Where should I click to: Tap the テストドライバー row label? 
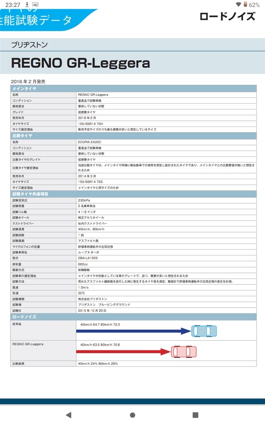(23, 224)
